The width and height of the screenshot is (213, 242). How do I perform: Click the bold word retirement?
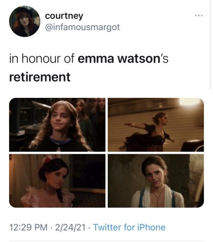point(40,77)
